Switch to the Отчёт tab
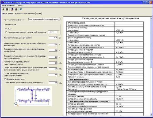Viewport: 153px width, 118px height. pyautogui.click(x=39, y=14)
